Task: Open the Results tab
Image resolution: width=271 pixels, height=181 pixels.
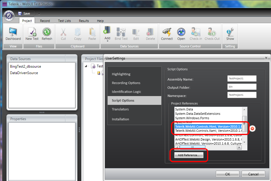Action: [x=84, y=21]
